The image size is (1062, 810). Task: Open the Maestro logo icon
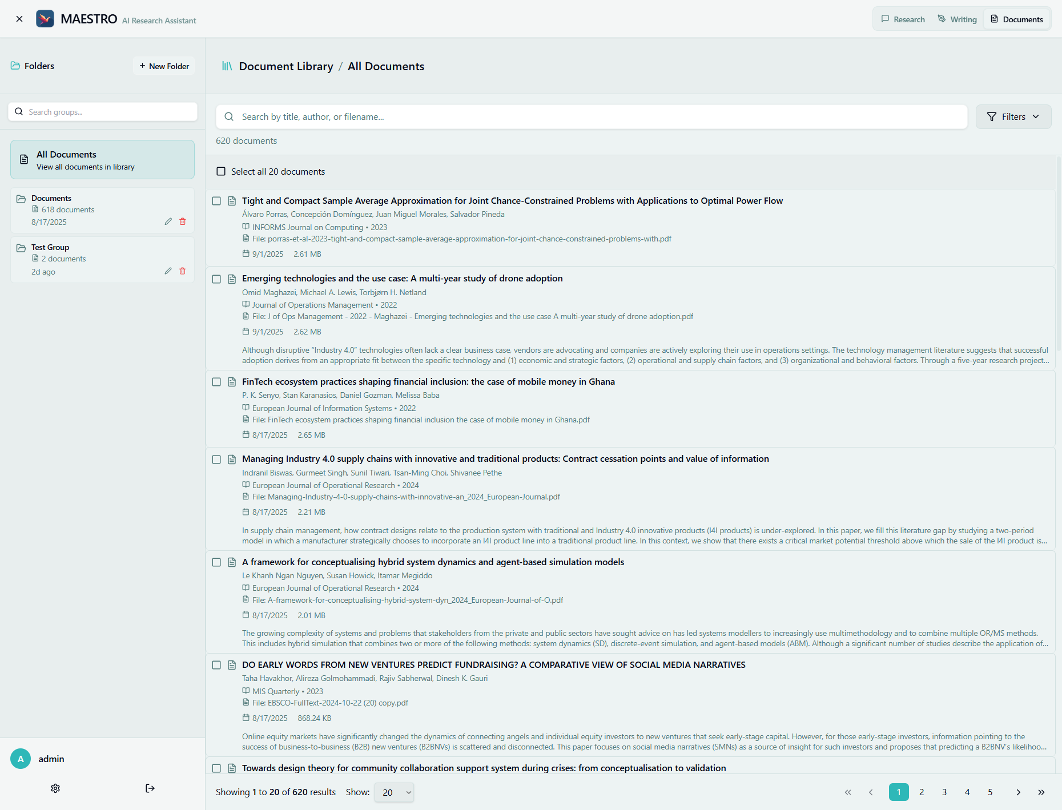point(45,18)
